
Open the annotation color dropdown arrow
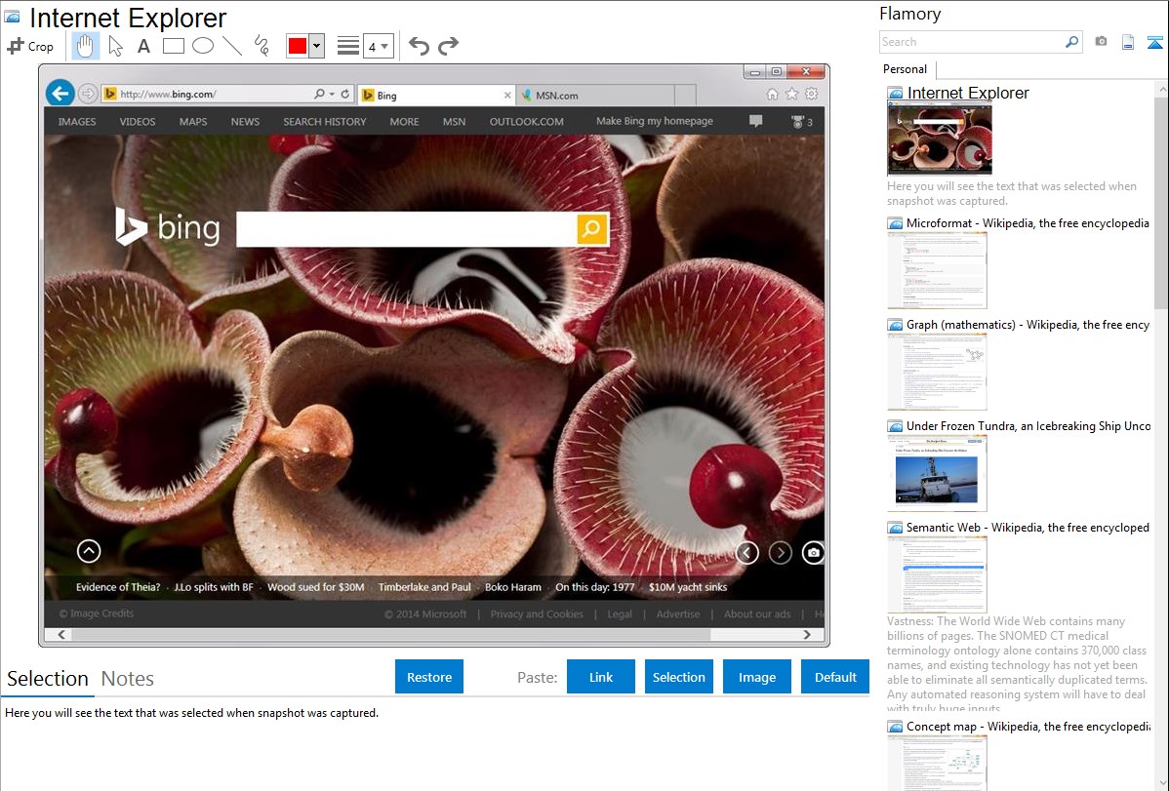[x=317, y=46]
